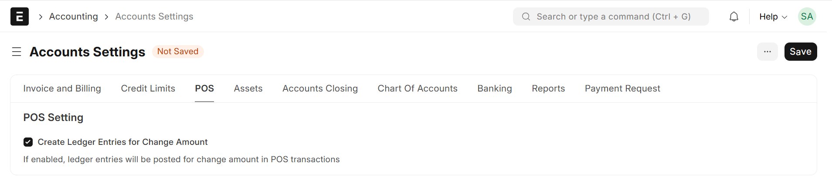Image resolution: width=832 pixels, height=180 pixels.
Task: Switch to Invoice and Billing tab
Action: point(62,88)
